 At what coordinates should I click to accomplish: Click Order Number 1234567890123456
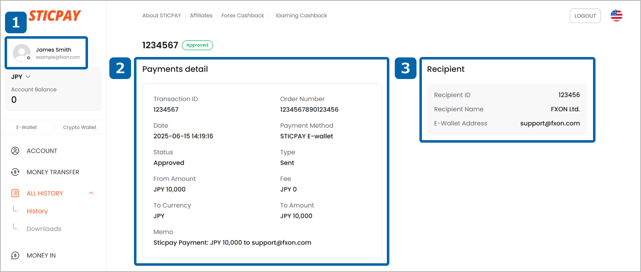(x=309, y=110)
